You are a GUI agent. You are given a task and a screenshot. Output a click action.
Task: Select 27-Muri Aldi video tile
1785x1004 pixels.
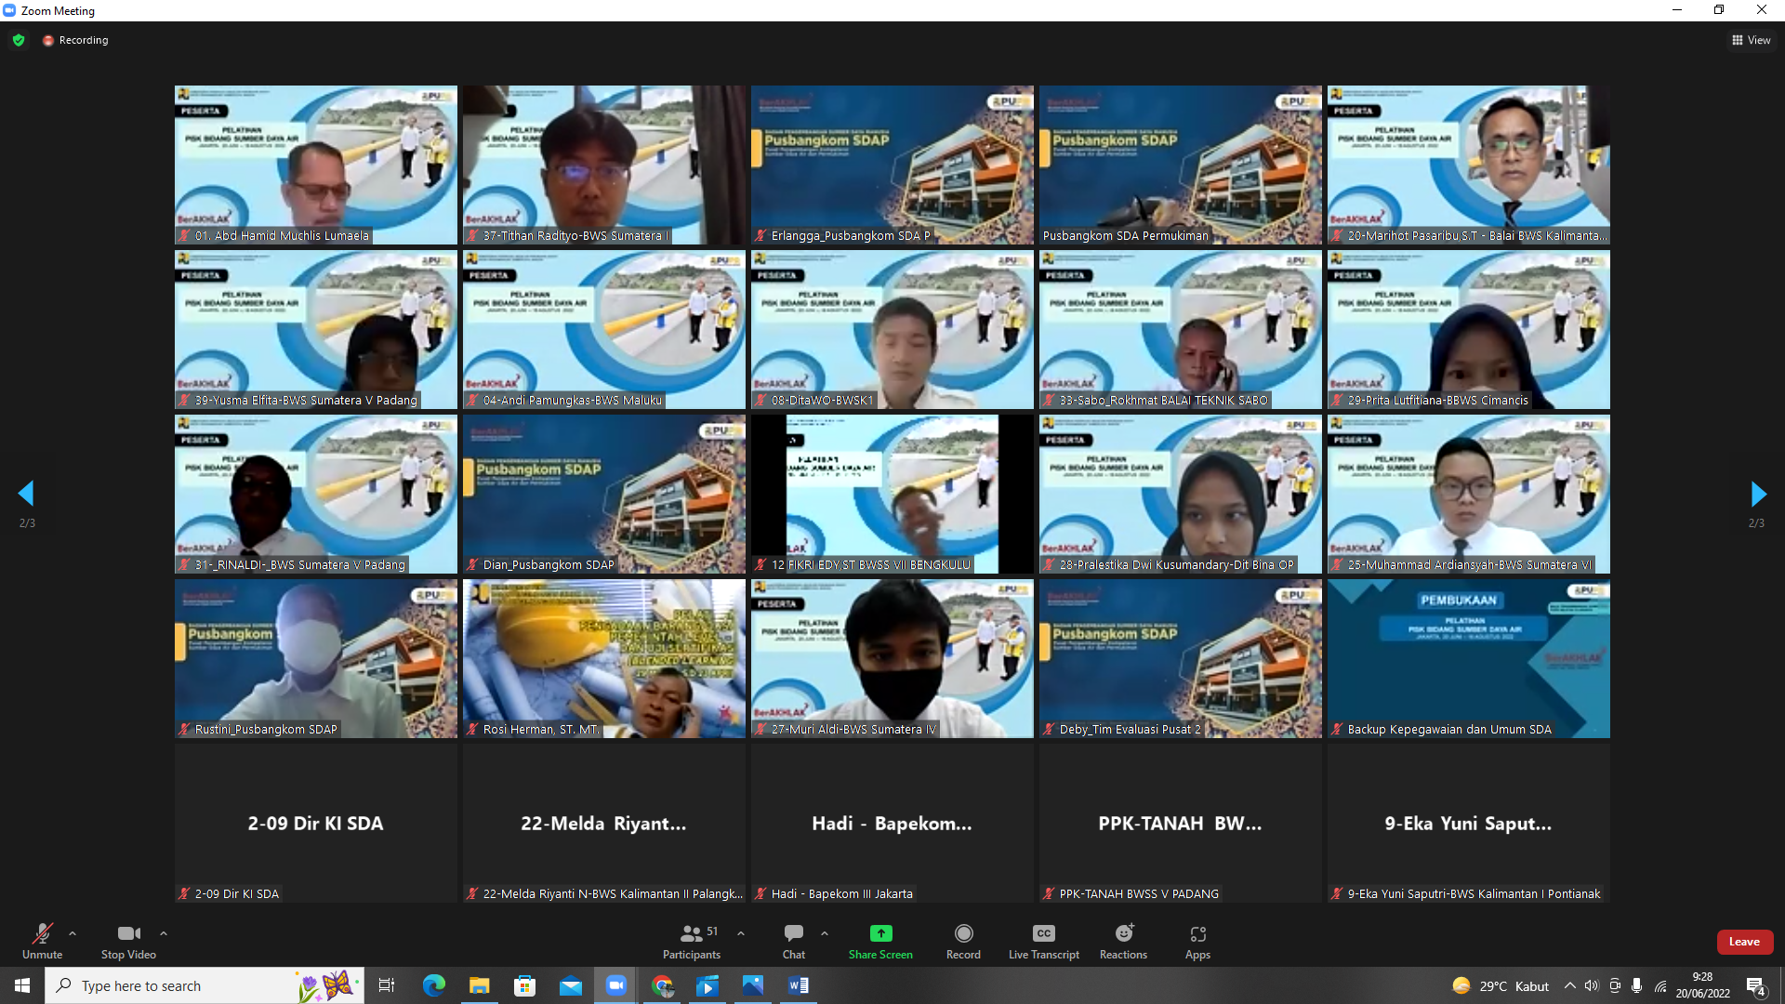pyautogui.click(x=892, y=658)
